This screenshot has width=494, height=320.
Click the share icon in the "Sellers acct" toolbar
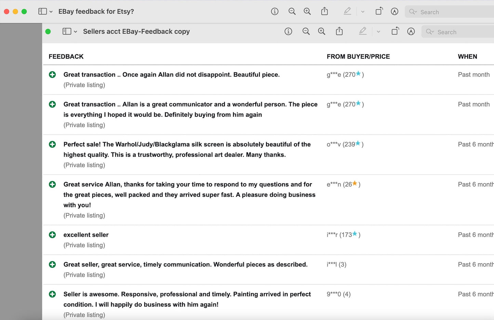point(339,31)
